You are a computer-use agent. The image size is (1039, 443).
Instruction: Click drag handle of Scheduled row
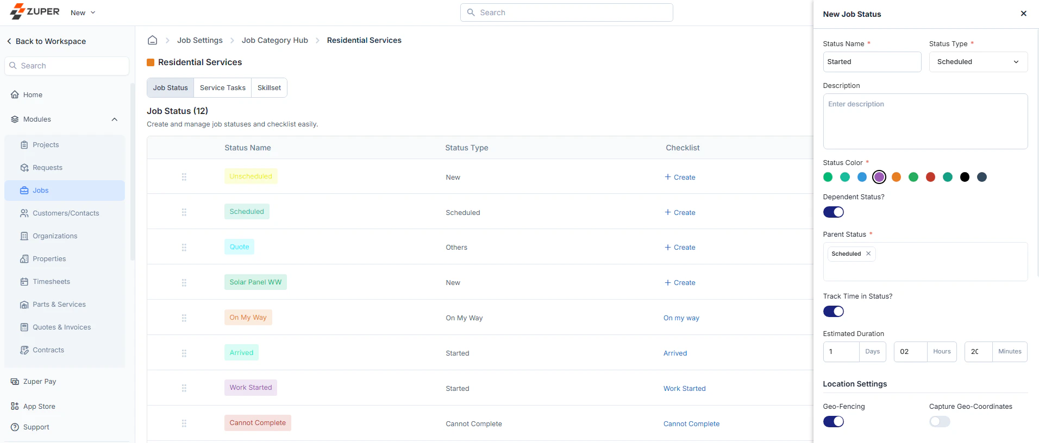(184, 212)
